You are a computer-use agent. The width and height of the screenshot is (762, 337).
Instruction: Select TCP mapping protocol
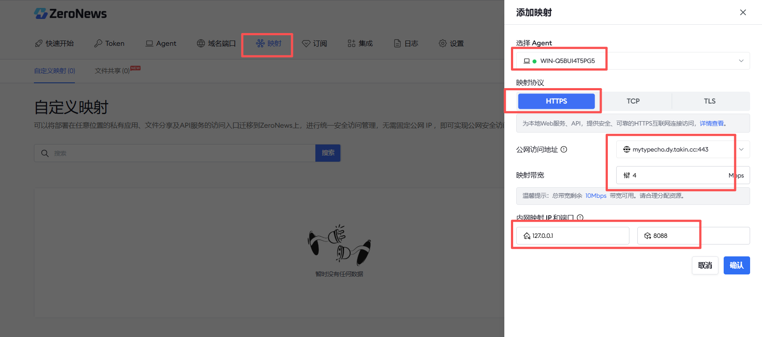(633, 101)
